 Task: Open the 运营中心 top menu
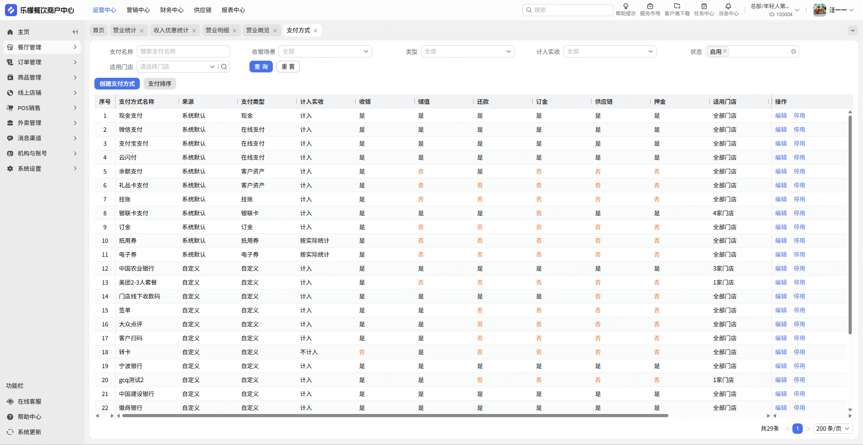click(x=104, y=10)
